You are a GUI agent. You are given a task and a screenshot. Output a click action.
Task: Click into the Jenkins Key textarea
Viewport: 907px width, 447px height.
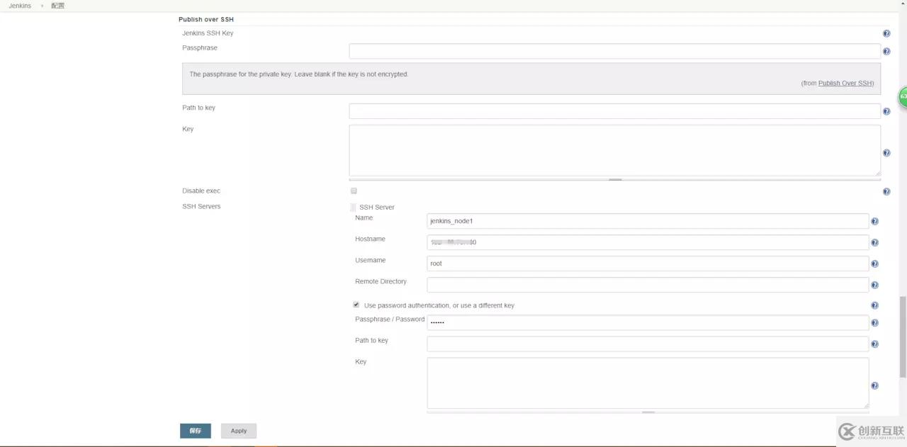[614, 151]
